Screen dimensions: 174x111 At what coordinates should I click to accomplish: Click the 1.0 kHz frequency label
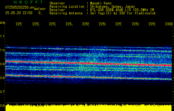(2, 50)
